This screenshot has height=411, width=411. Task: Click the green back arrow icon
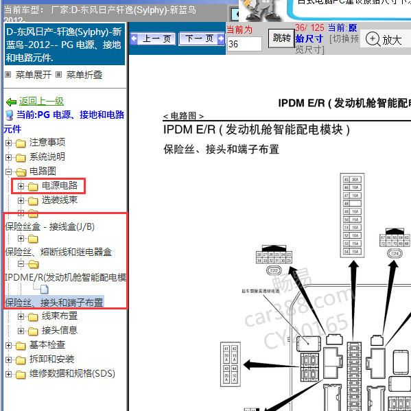pos(11,102)
